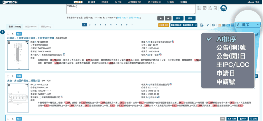This screenshot has width=263, height=121.
Task: Select 申請日 in the sort menu
Action: pyautogui.click(x=226, y=73)
